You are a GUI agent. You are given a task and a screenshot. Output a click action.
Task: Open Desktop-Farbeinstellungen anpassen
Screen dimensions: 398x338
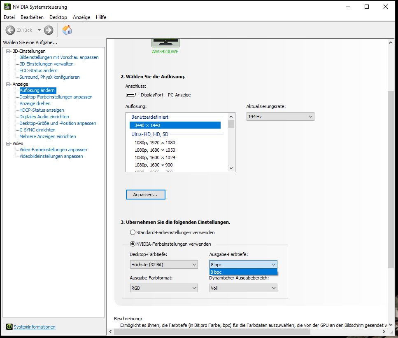click(56, 97)
